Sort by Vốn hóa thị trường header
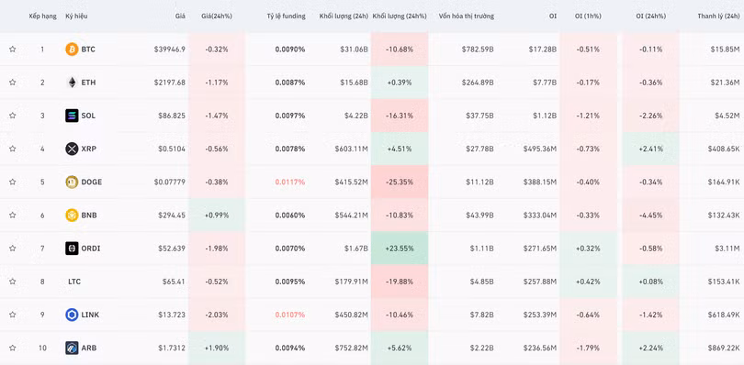 (x=467, y=17)
